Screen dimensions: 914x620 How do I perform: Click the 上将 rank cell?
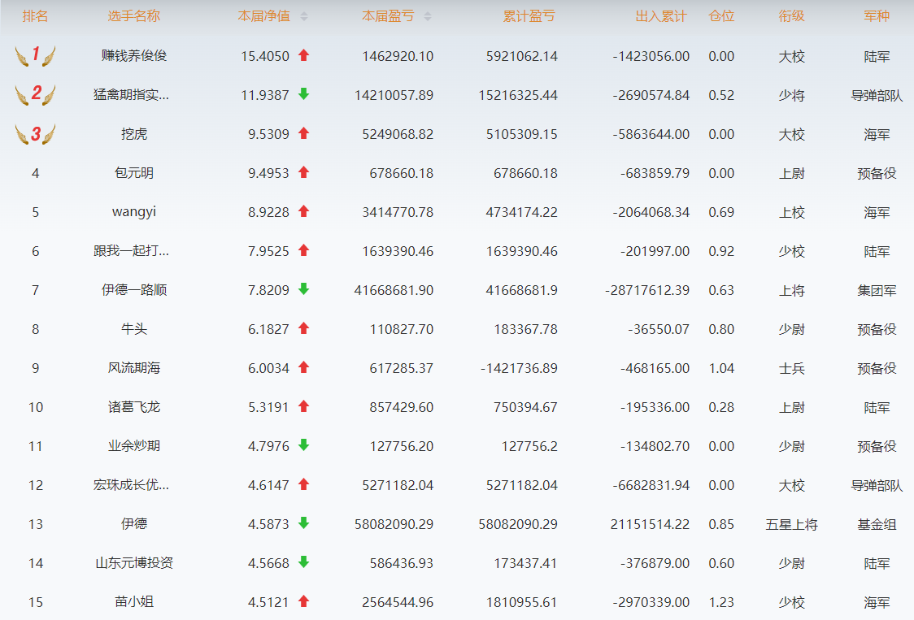[x=791, y=291]
